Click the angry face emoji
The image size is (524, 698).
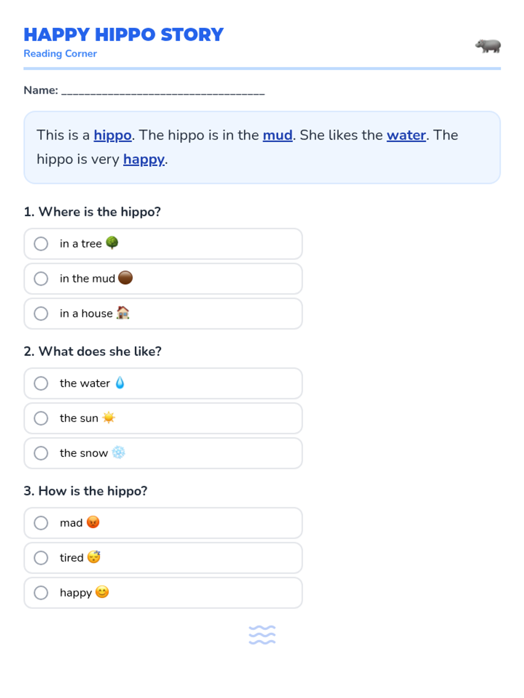pos(93,522)
